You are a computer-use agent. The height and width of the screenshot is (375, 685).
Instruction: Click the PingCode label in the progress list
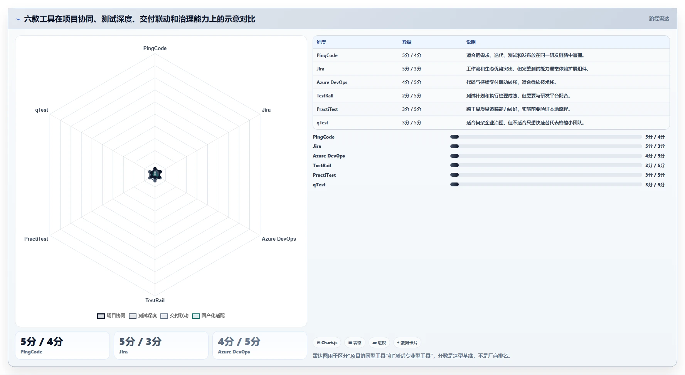click(x=323, y=137)
